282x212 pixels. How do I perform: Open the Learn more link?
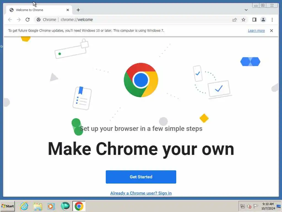pyautogui.click(x=256, y=31)
